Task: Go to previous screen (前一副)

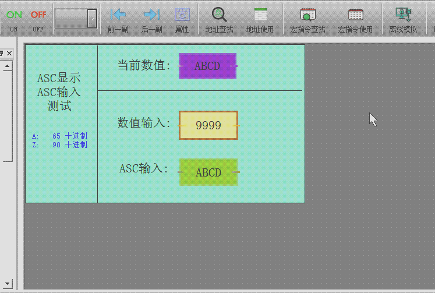Action: 118,19
